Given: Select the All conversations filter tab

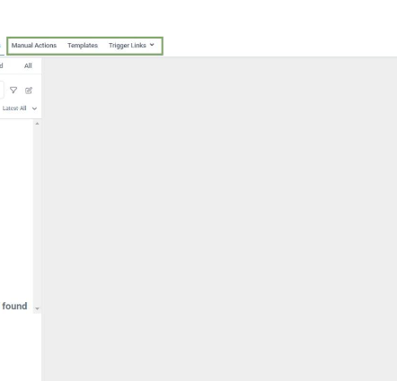Looking at the screenshot, I should pos(28,65).
